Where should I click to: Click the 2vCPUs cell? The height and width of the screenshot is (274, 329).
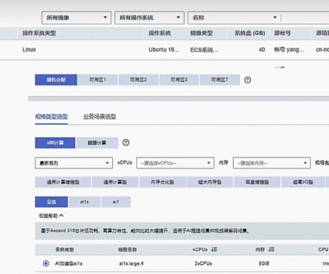(x=203, y=263)
